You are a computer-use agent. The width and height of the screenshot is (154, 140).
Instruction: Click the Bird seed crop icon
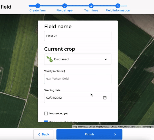pyautogui.click(x=50, y=59)
